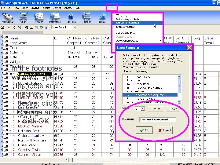This screenshot has width=220, height=165.
Task: Open the File menu
Action: point(3,8)
